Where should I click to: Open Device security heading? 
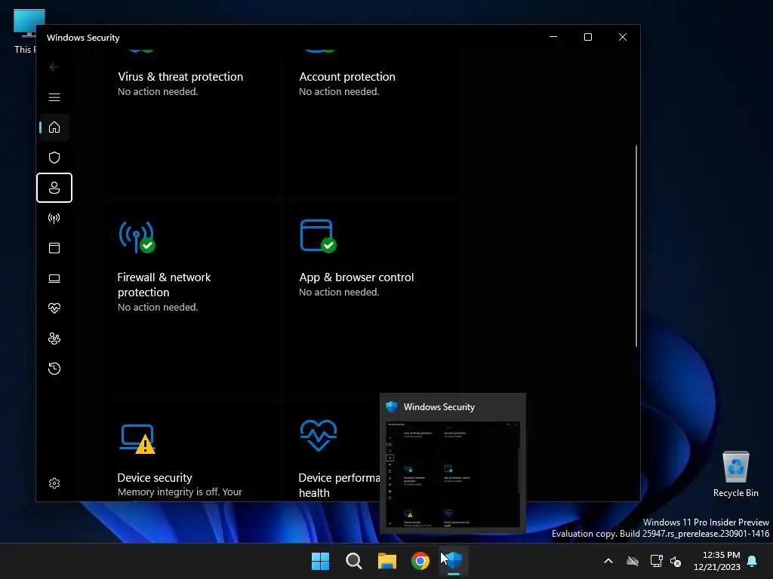[x=155, y=477]
